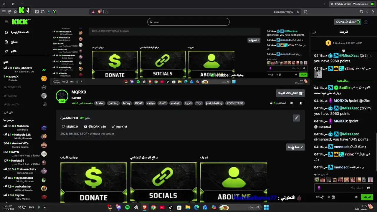377x212 pixels.
Task: Open the Browse page in the sidebar
Action: point(11,42)
